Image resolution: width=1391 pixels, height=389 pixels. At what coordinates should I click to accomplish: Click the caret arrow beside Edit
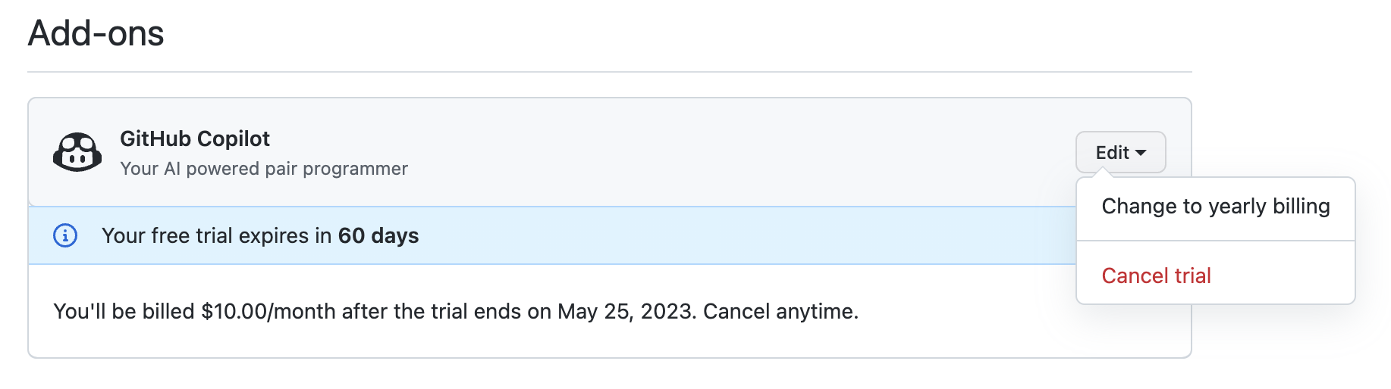tap(1141, 153)
